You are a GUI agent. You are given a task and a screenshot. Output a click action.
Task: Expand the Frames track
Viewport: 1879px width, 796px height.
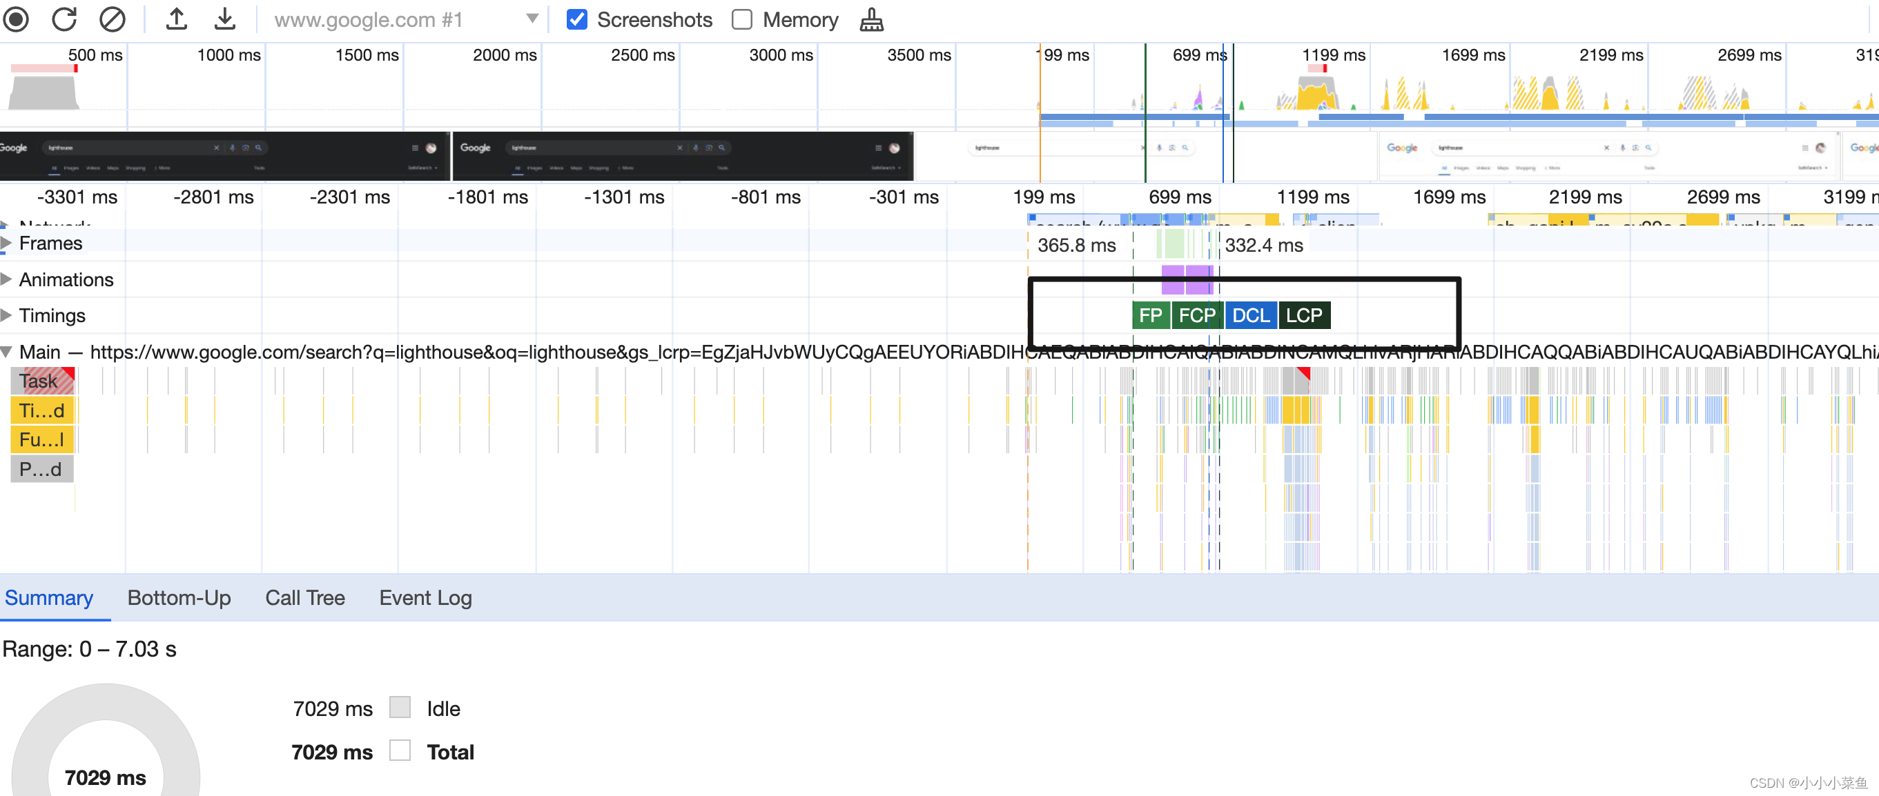pos(7,243)
